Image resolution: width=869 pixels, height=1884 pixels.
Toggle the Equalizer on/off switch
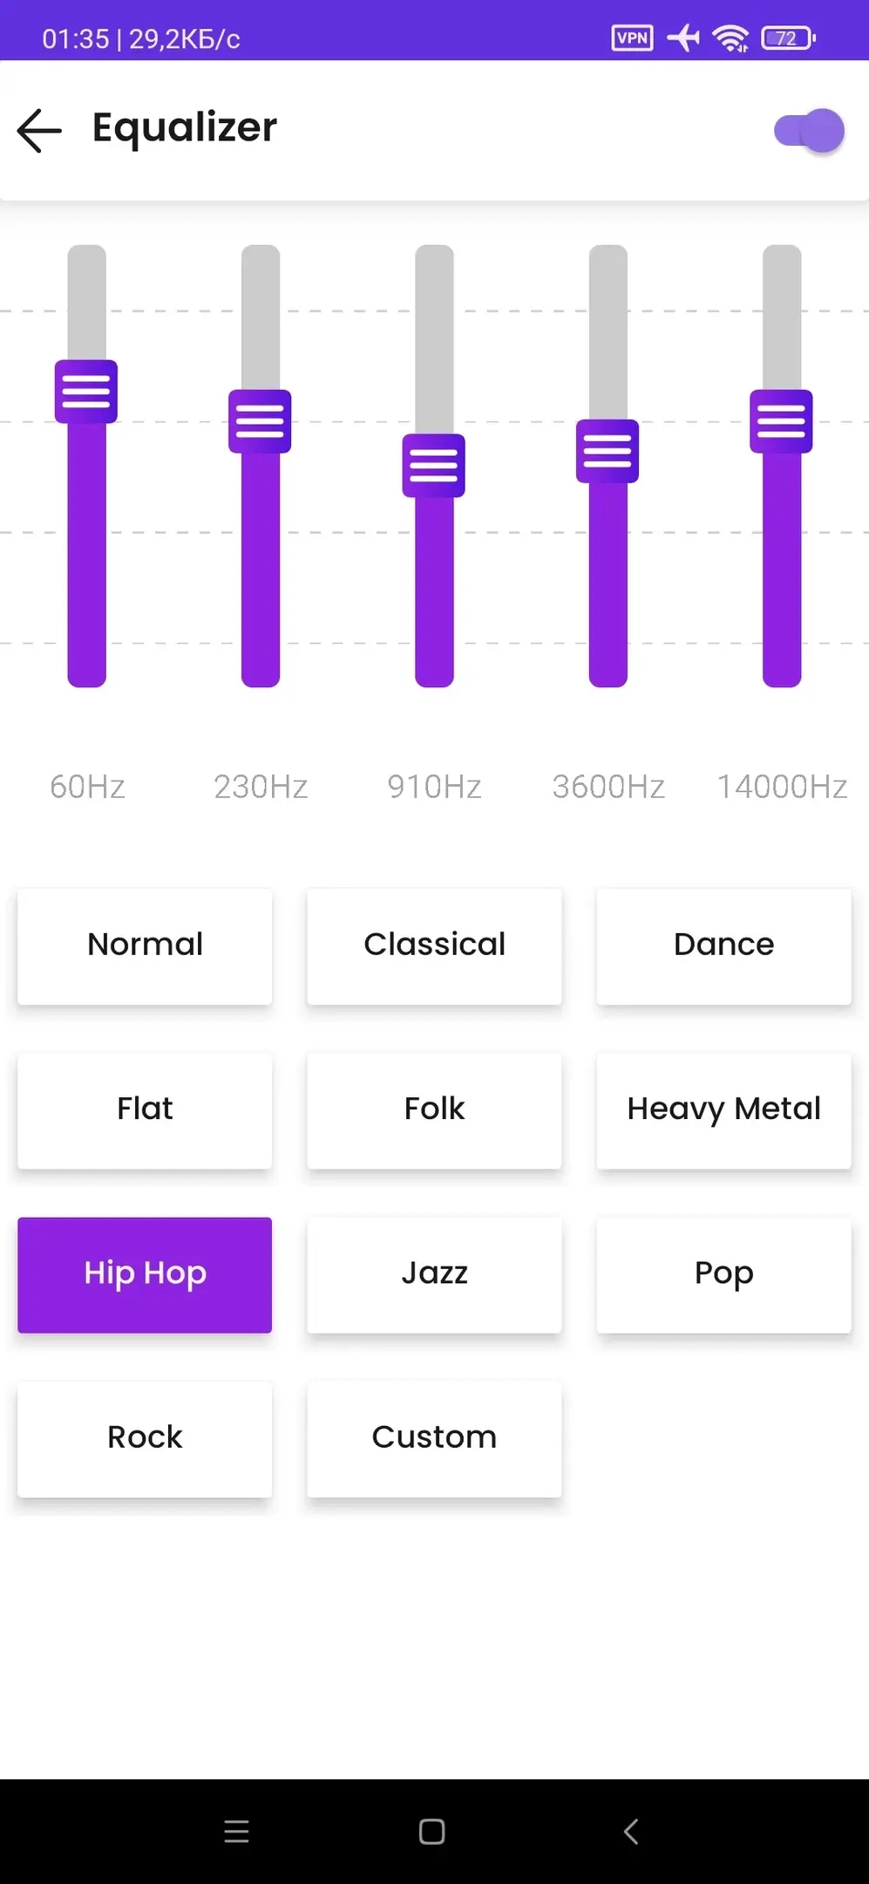click(809, 132)
